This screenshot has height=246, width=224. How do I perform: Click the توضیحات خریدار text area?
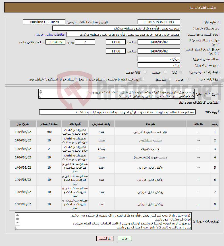click(x=103, y=221)
